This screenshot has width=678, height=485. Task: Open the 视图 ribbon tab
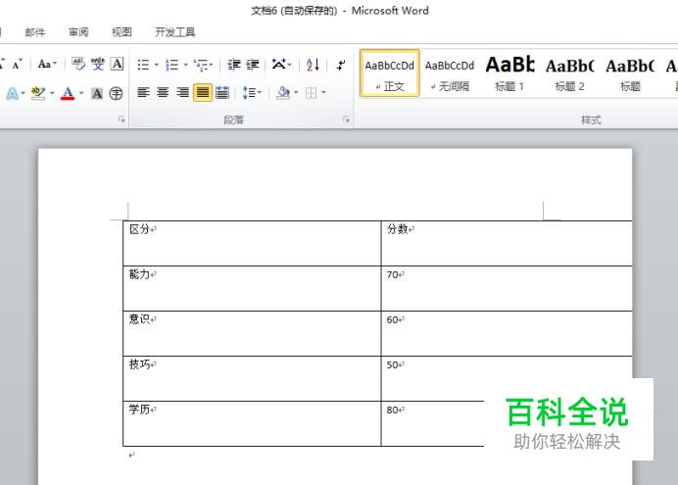121,32
